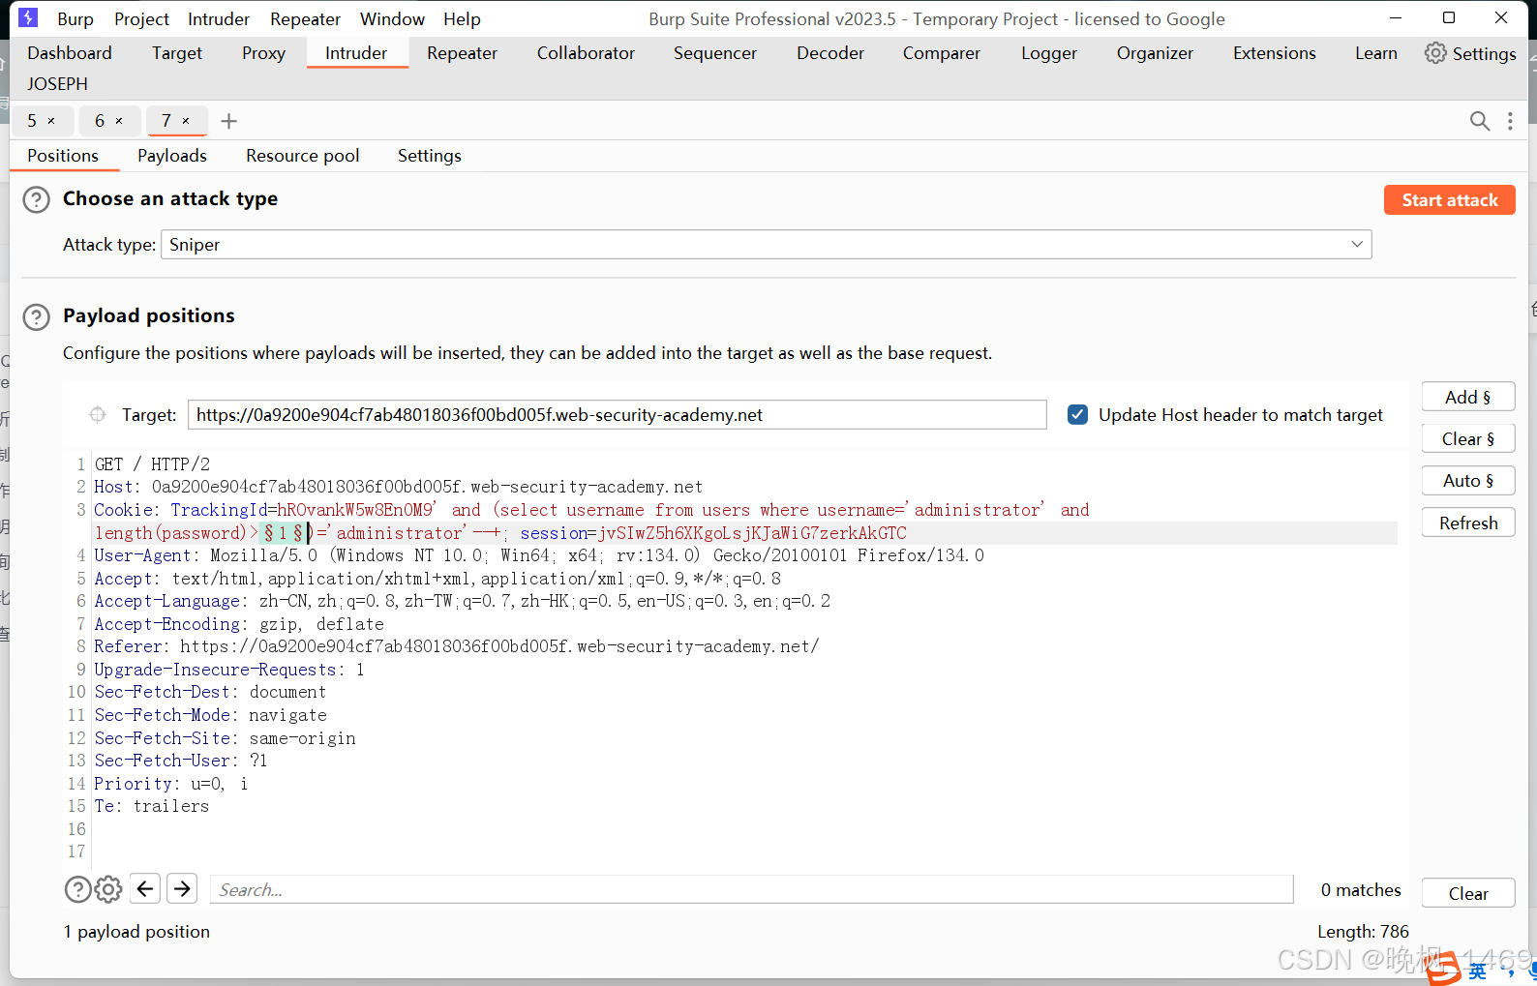The height and width of the screenshot is (986, 1537).
Task: Open the Burp menu
Action: coord(75,18)
